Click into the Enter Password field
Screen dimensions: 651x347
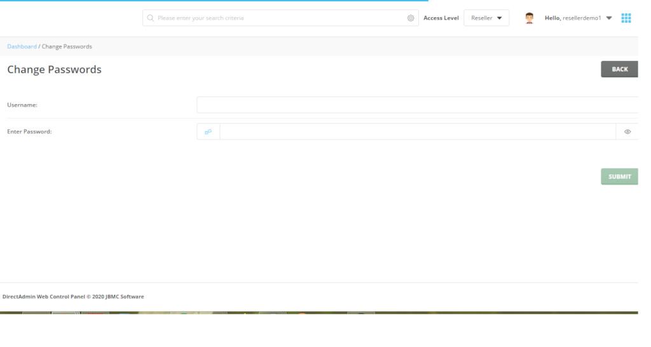point(418,132)
